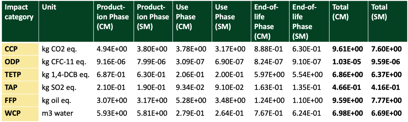Click the End-of-life Phase (SM) header
408x122 pixels.
pyautogui.click(x=304, y=22)
